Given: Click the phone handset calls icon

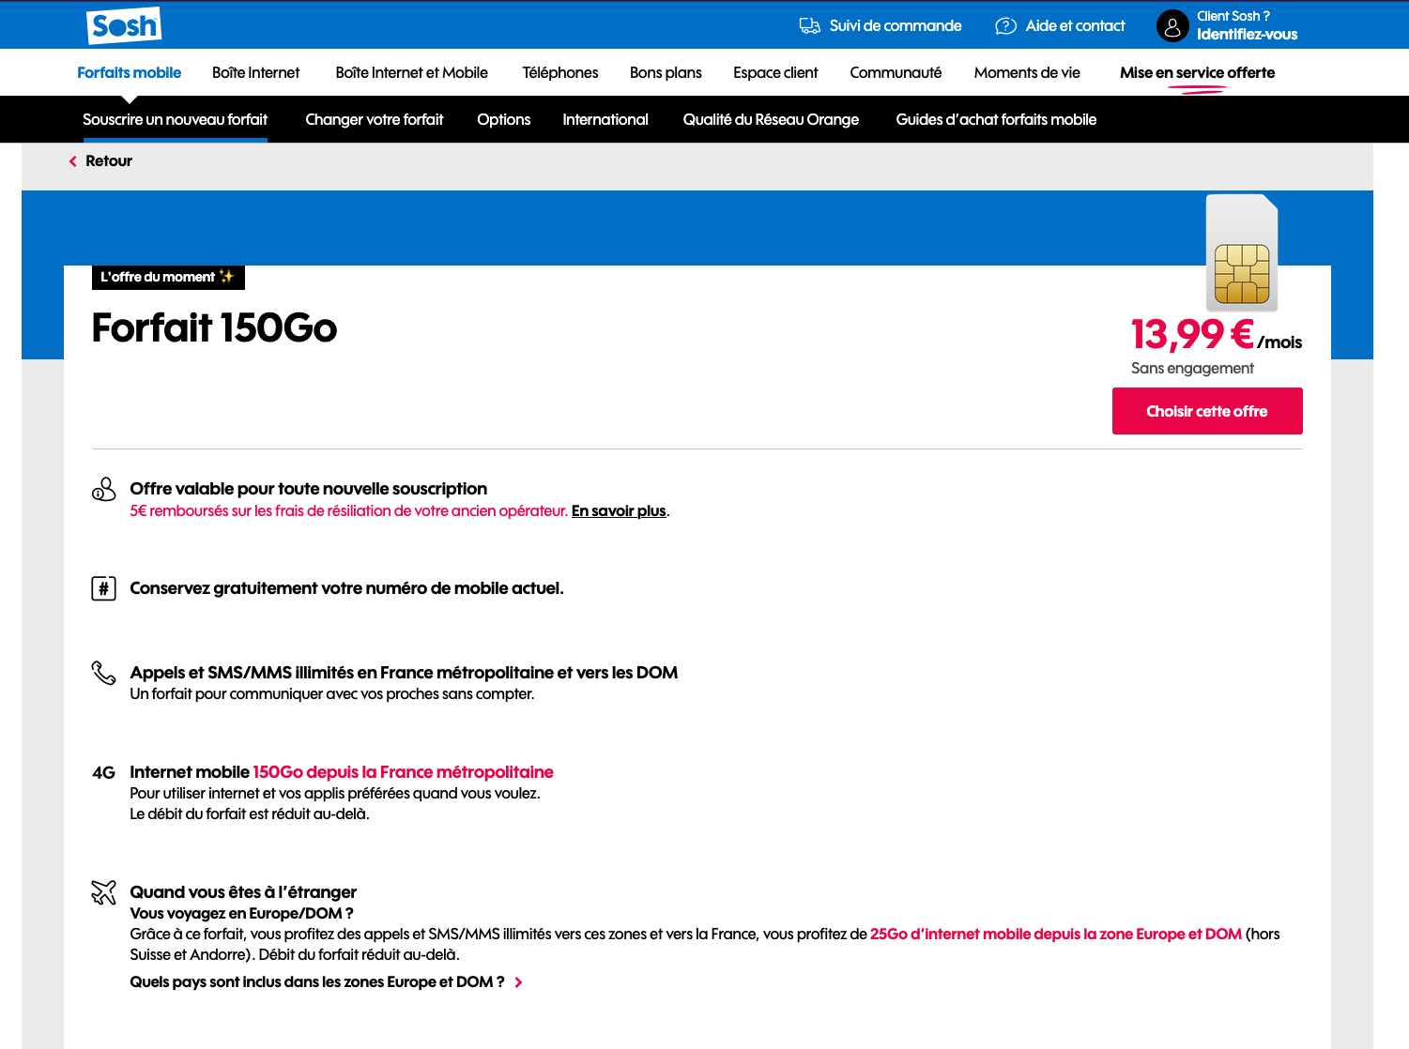Looking at the screenshot, I should [103, 673].
